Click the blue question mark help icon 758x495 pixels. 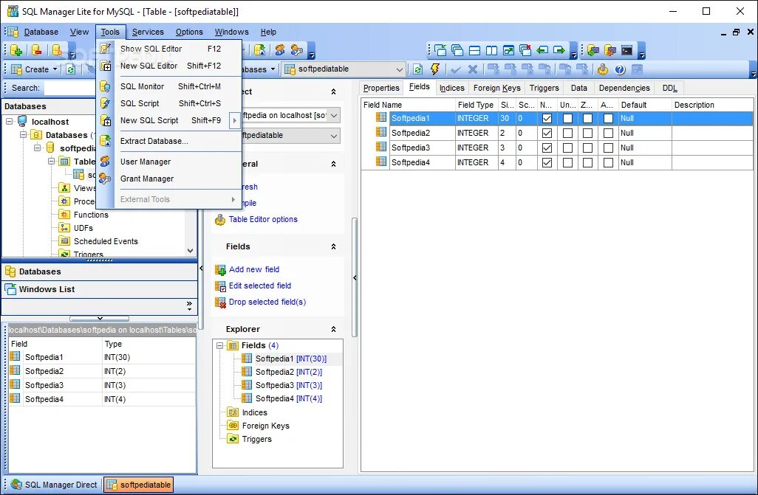pos(621,69)
